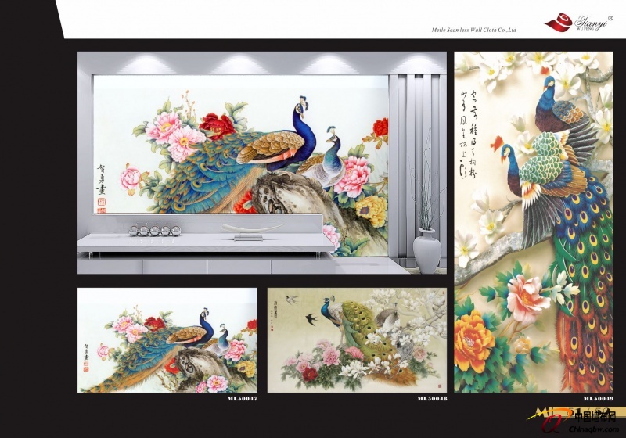Screen dimensions: 626x438
Task: Open the tall ML50049 peacock relief image
Action: [x=534, y=222]
